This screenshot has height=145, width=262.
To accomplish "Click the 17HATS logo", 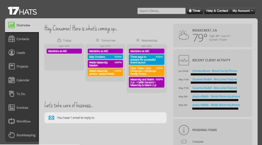I will pos(22,11).
